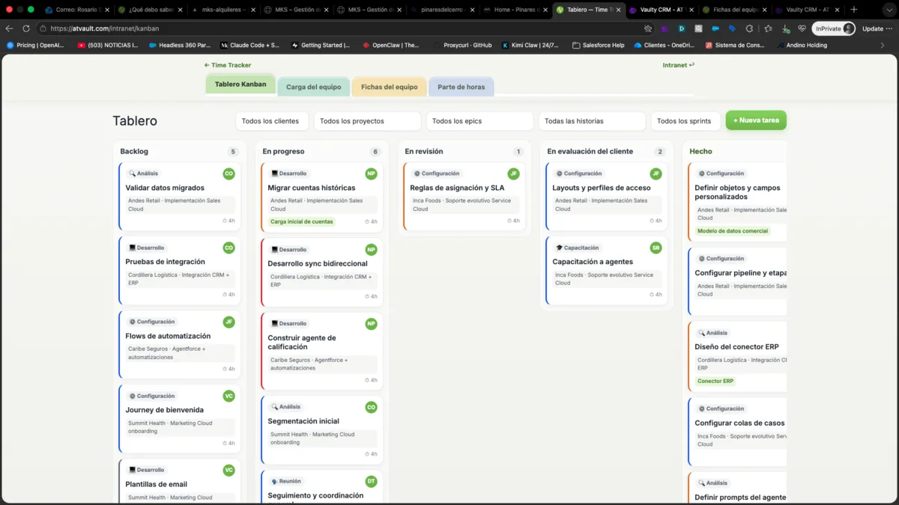Open the Todos los epics filter dropdown
The width and height of the screenshot is (899, 505).
tap(479, 120)
